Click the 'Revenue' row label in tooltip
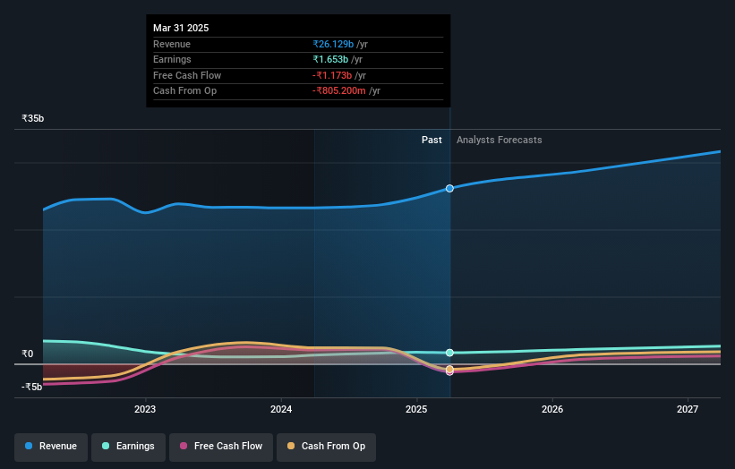Image resolution: width=735 pixels, height=469 pixels. point(172,44)
